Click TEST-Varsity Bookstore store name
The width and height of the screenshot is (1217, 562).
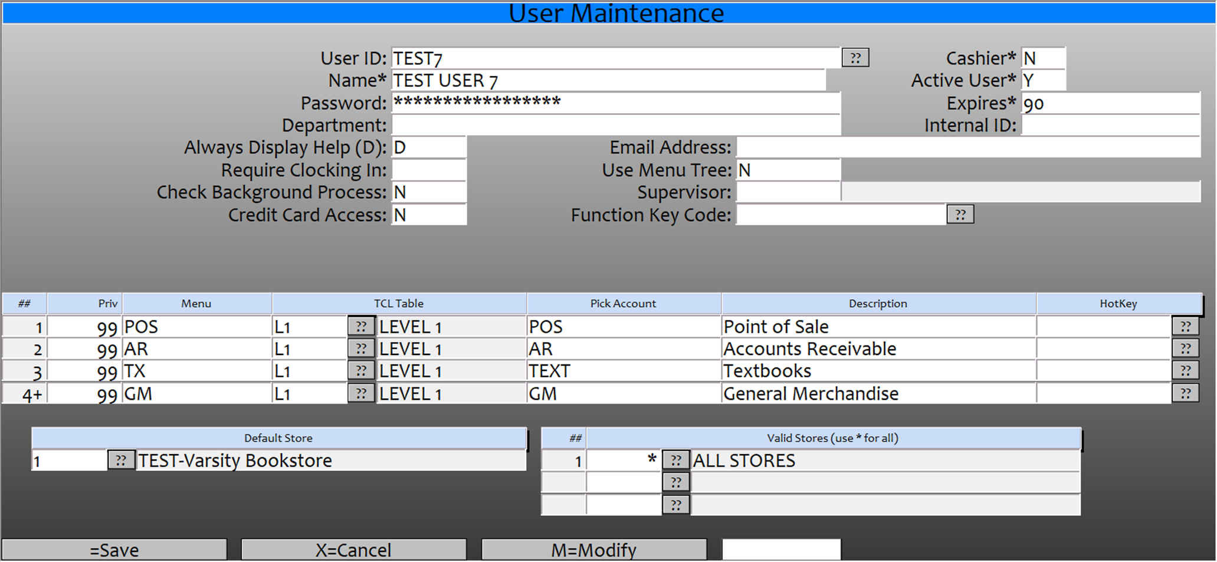pos(331,460)
